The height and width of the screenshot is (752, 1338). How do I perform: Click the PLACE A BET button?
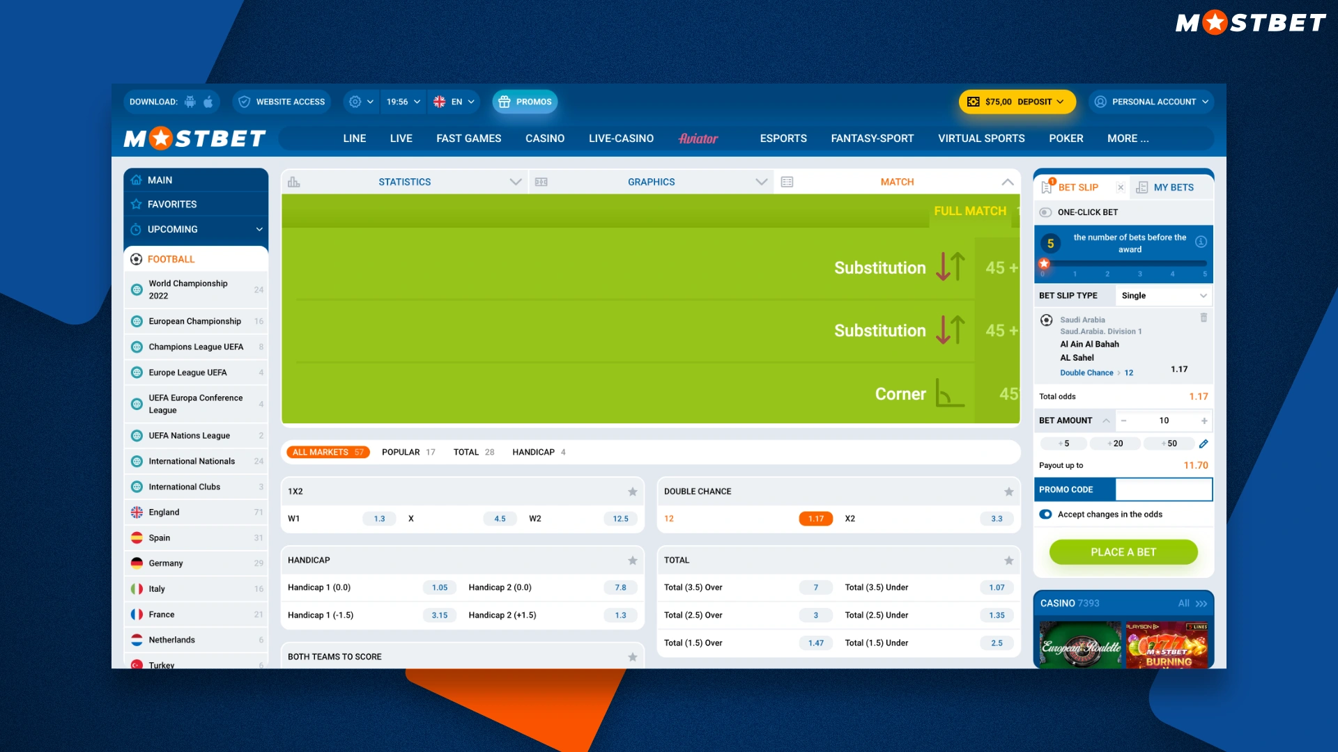pyautogui.click(x=1123, y=551)
